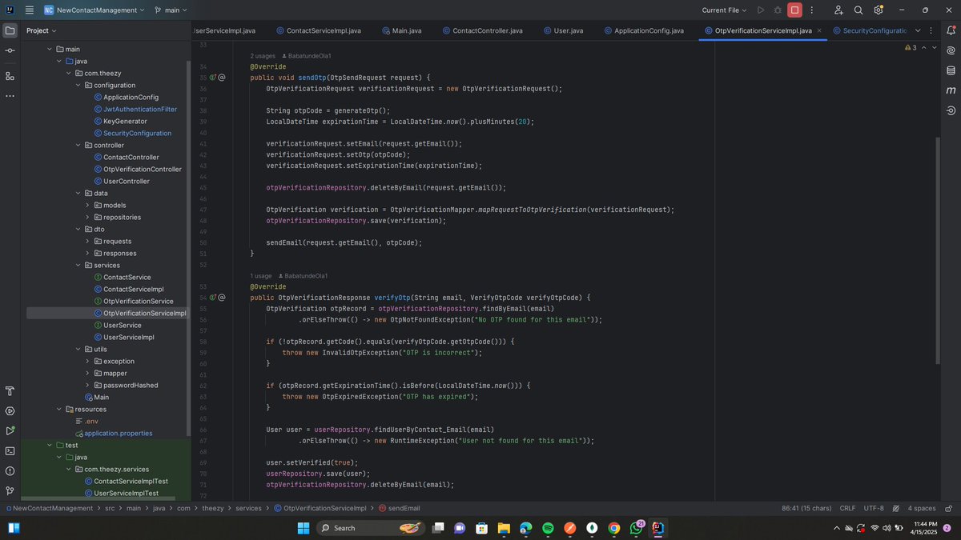Switch to SecurityConfiguration tab
961x540 pixels.
(869, 30)
